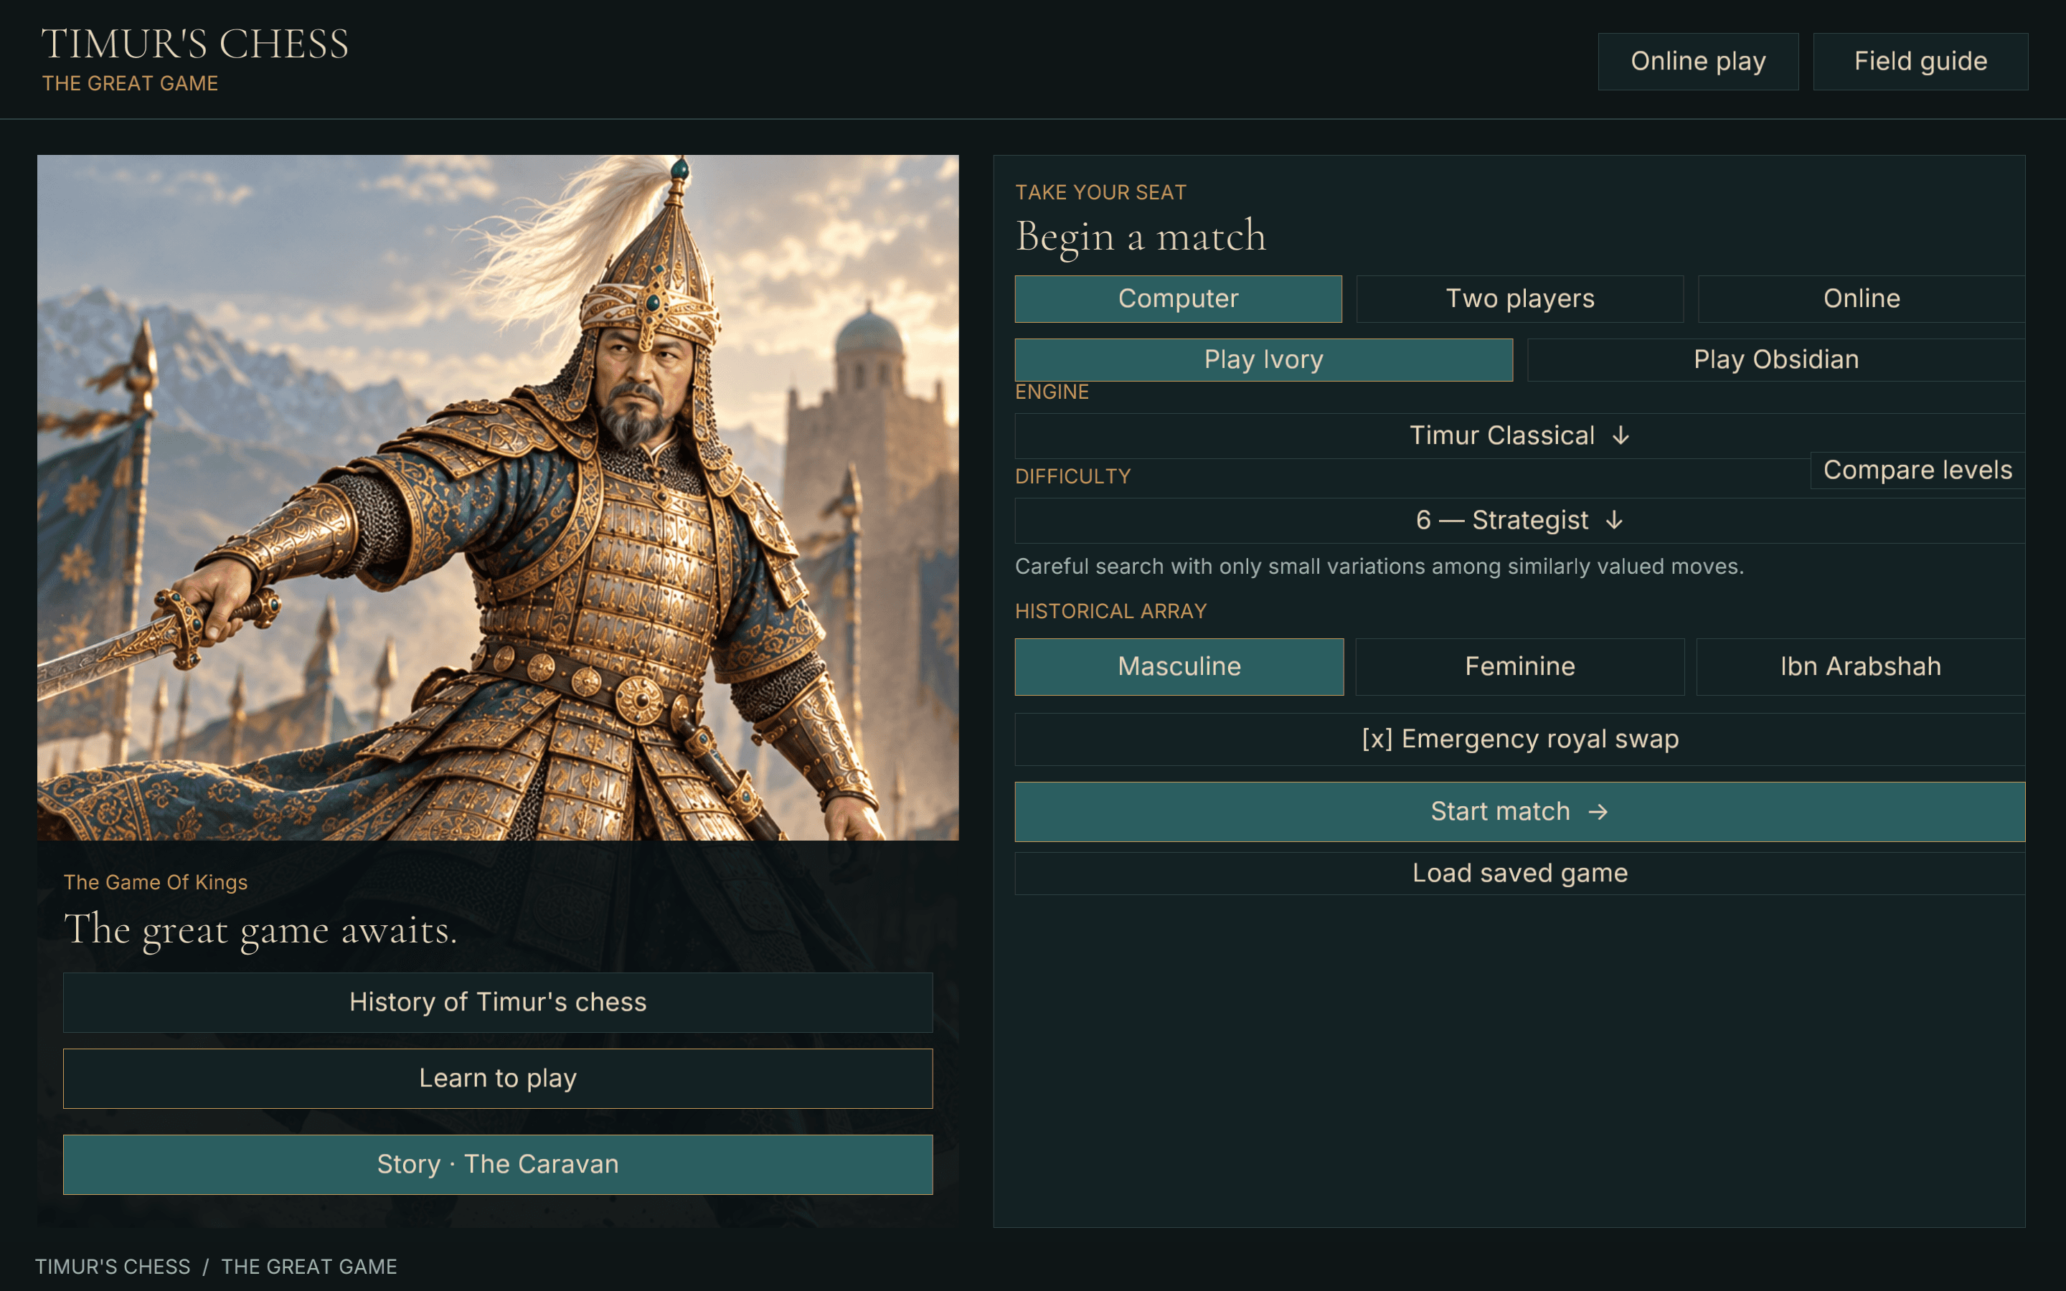Click the warrior hero image
The image size is (2066, 1291).
498,497
